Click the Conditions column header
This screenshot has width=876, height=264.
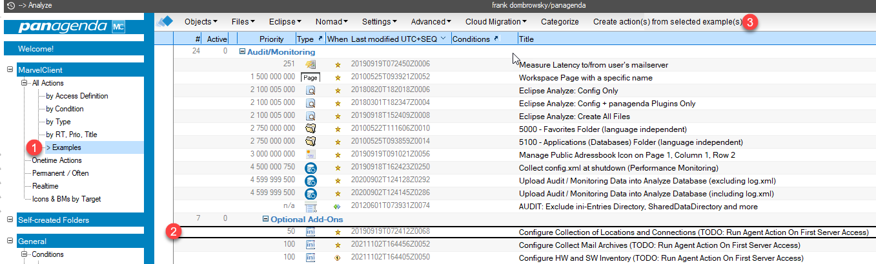tap(476, 39)
